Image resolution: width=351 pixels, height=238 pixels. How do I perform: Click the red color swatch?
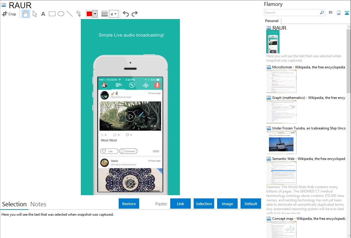click(89, 14)
